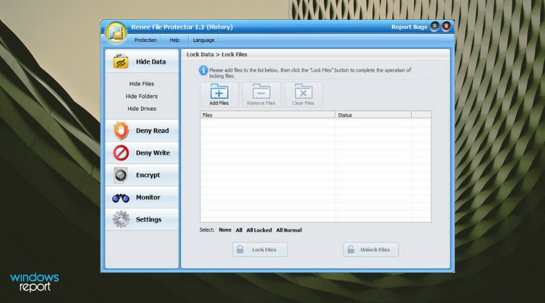Screen dimensions: 545x303
Task: Click the Monitor binoculars icon
Action: [x=121, y=198]
